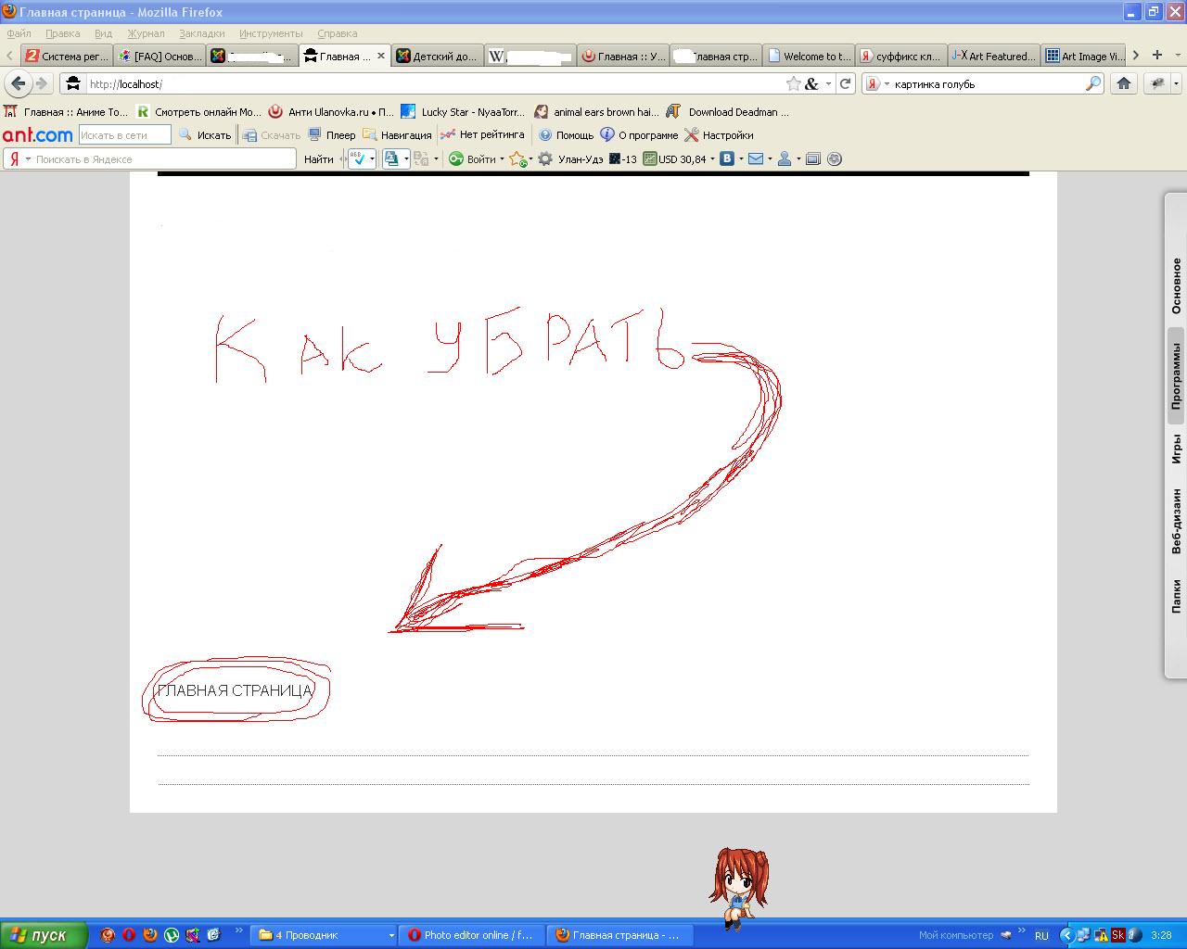Open the VK icon in Yandex bar
Viewport: 1187px width, 949px height.
(x=727, y=159)
